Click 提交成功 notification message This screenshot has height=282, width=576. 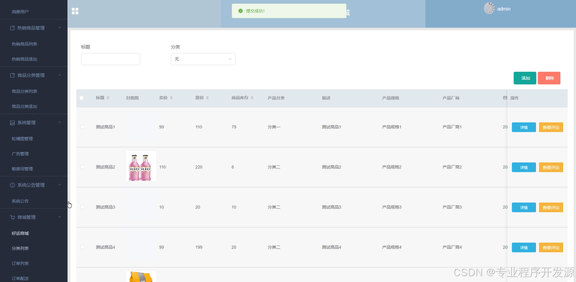(255, 11)
